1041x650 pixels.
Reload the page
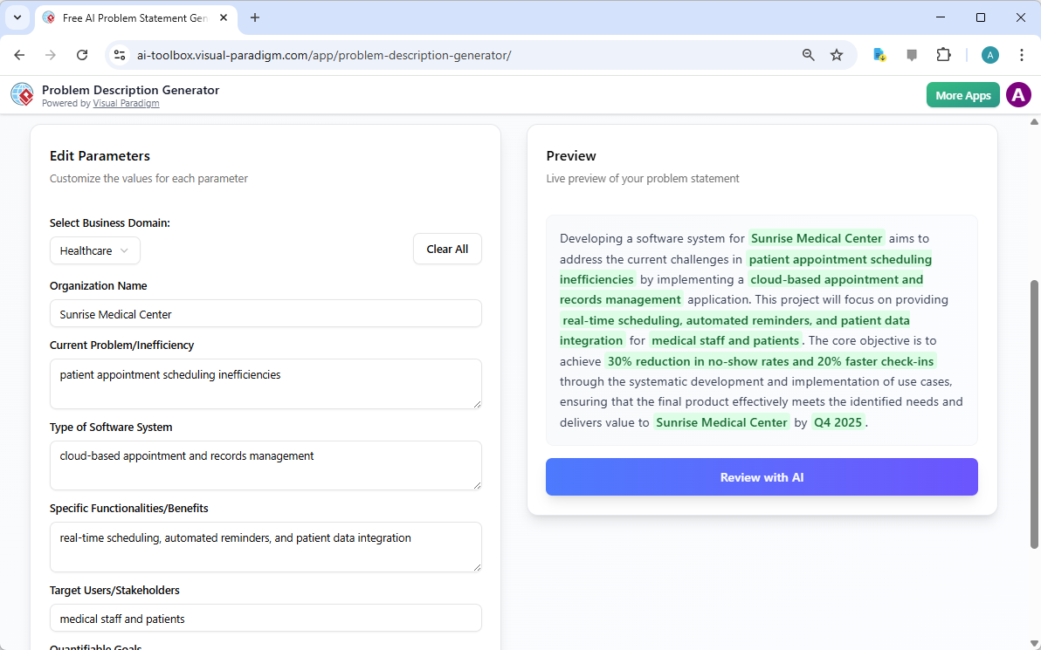click(x=81, y=54)
